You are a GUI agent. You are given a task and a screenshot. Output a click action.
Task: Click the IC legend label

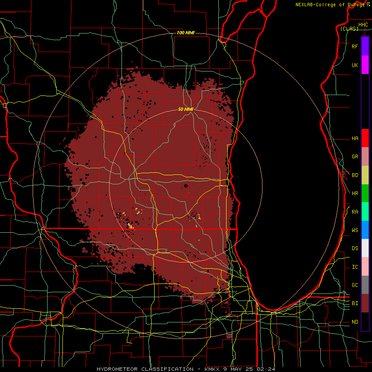pyautogui.click(x=355, y=267)
